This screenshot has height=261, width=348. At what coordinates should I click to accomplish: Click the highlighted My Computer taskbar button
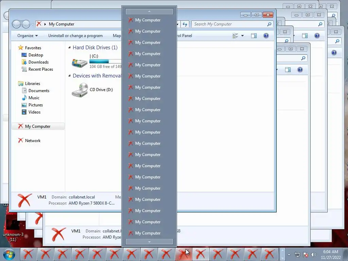(x=184, y=254)
